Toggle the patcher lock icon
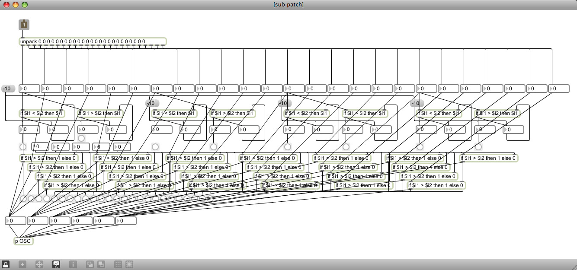Image resolution: width=577 pixels, height=270 pixels. pos(6,264)
